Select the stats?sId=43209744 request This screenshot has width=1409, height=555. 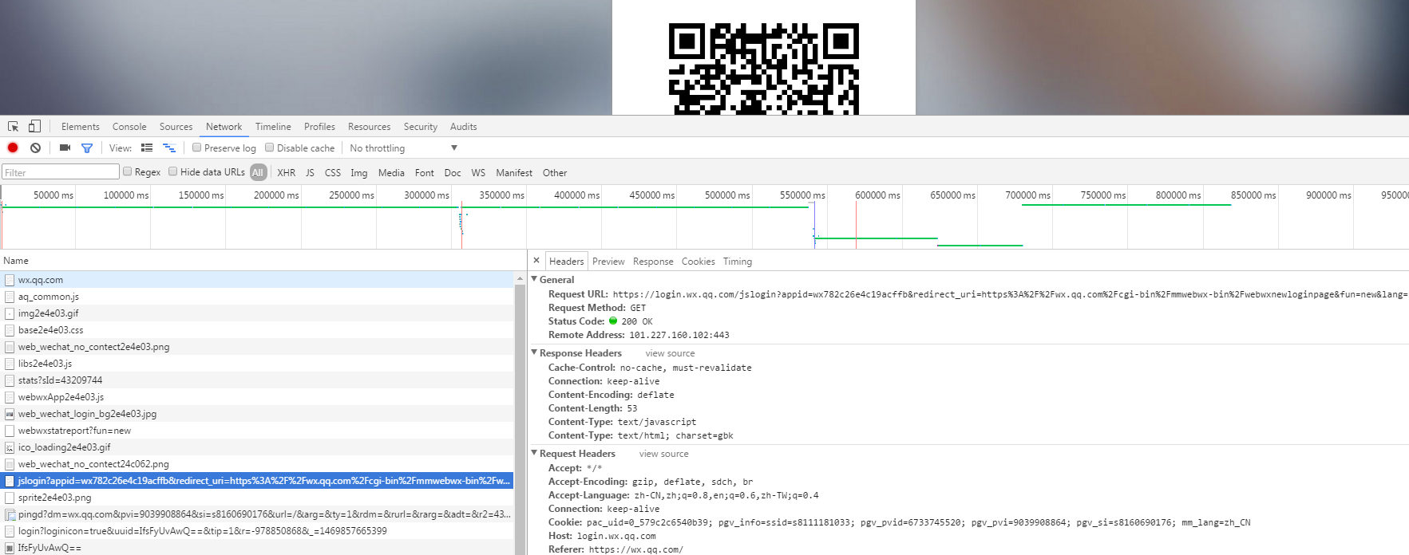coord(257,380)
